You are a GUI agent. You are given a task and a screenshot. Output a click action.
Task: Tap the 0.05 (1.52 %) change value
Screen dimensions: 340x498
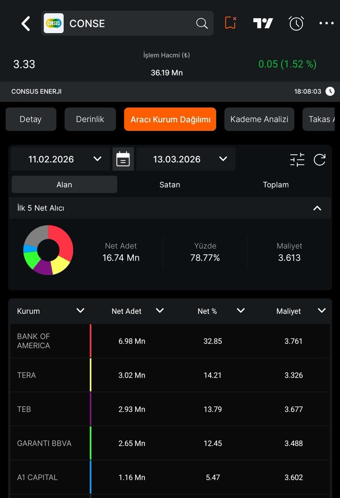[287, 64]
